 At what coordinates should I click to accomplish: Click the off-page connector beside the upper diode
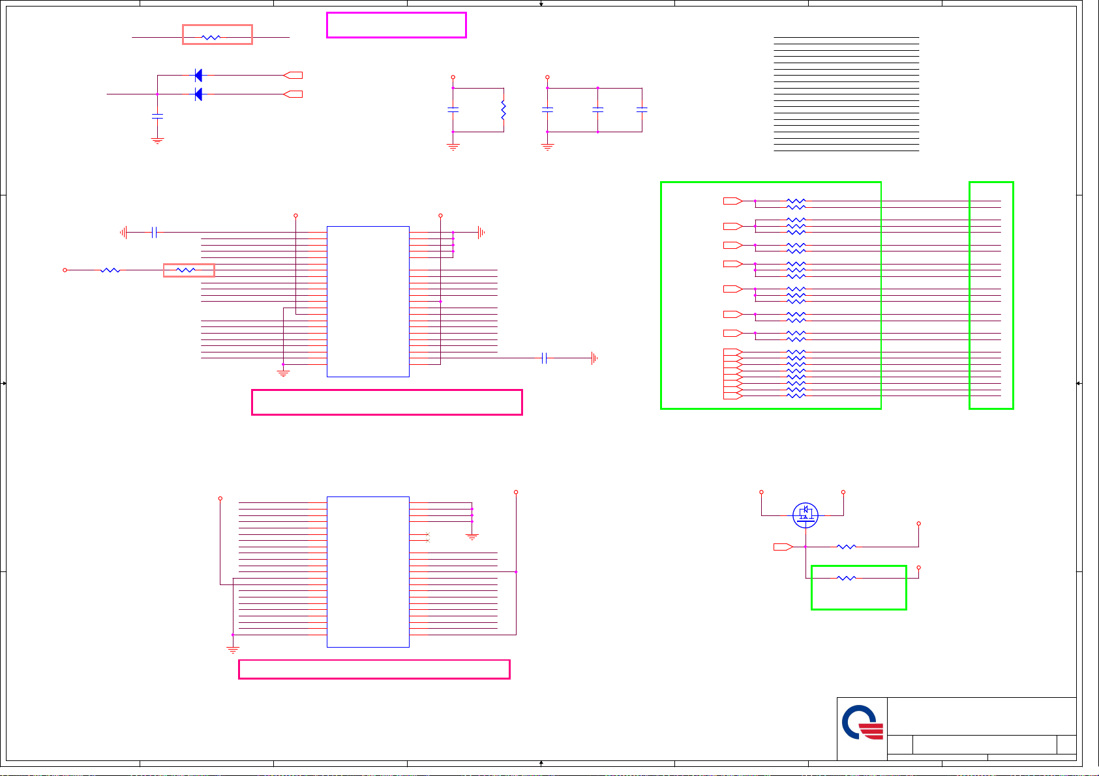293,76
